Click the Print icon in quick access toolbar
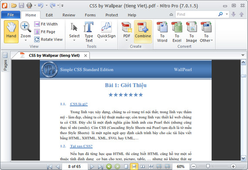248x170 pixels. pos(29,6)
